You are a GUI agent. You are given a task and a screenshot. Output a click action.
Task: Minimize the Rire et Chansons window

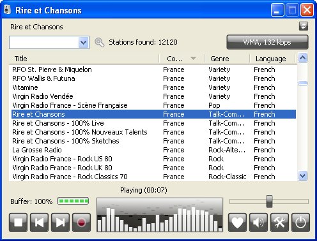click(277, 10)
